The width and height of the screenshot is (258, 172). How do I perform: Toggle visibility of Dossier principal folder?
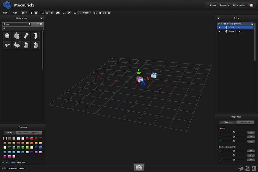(x=219, y=24)
